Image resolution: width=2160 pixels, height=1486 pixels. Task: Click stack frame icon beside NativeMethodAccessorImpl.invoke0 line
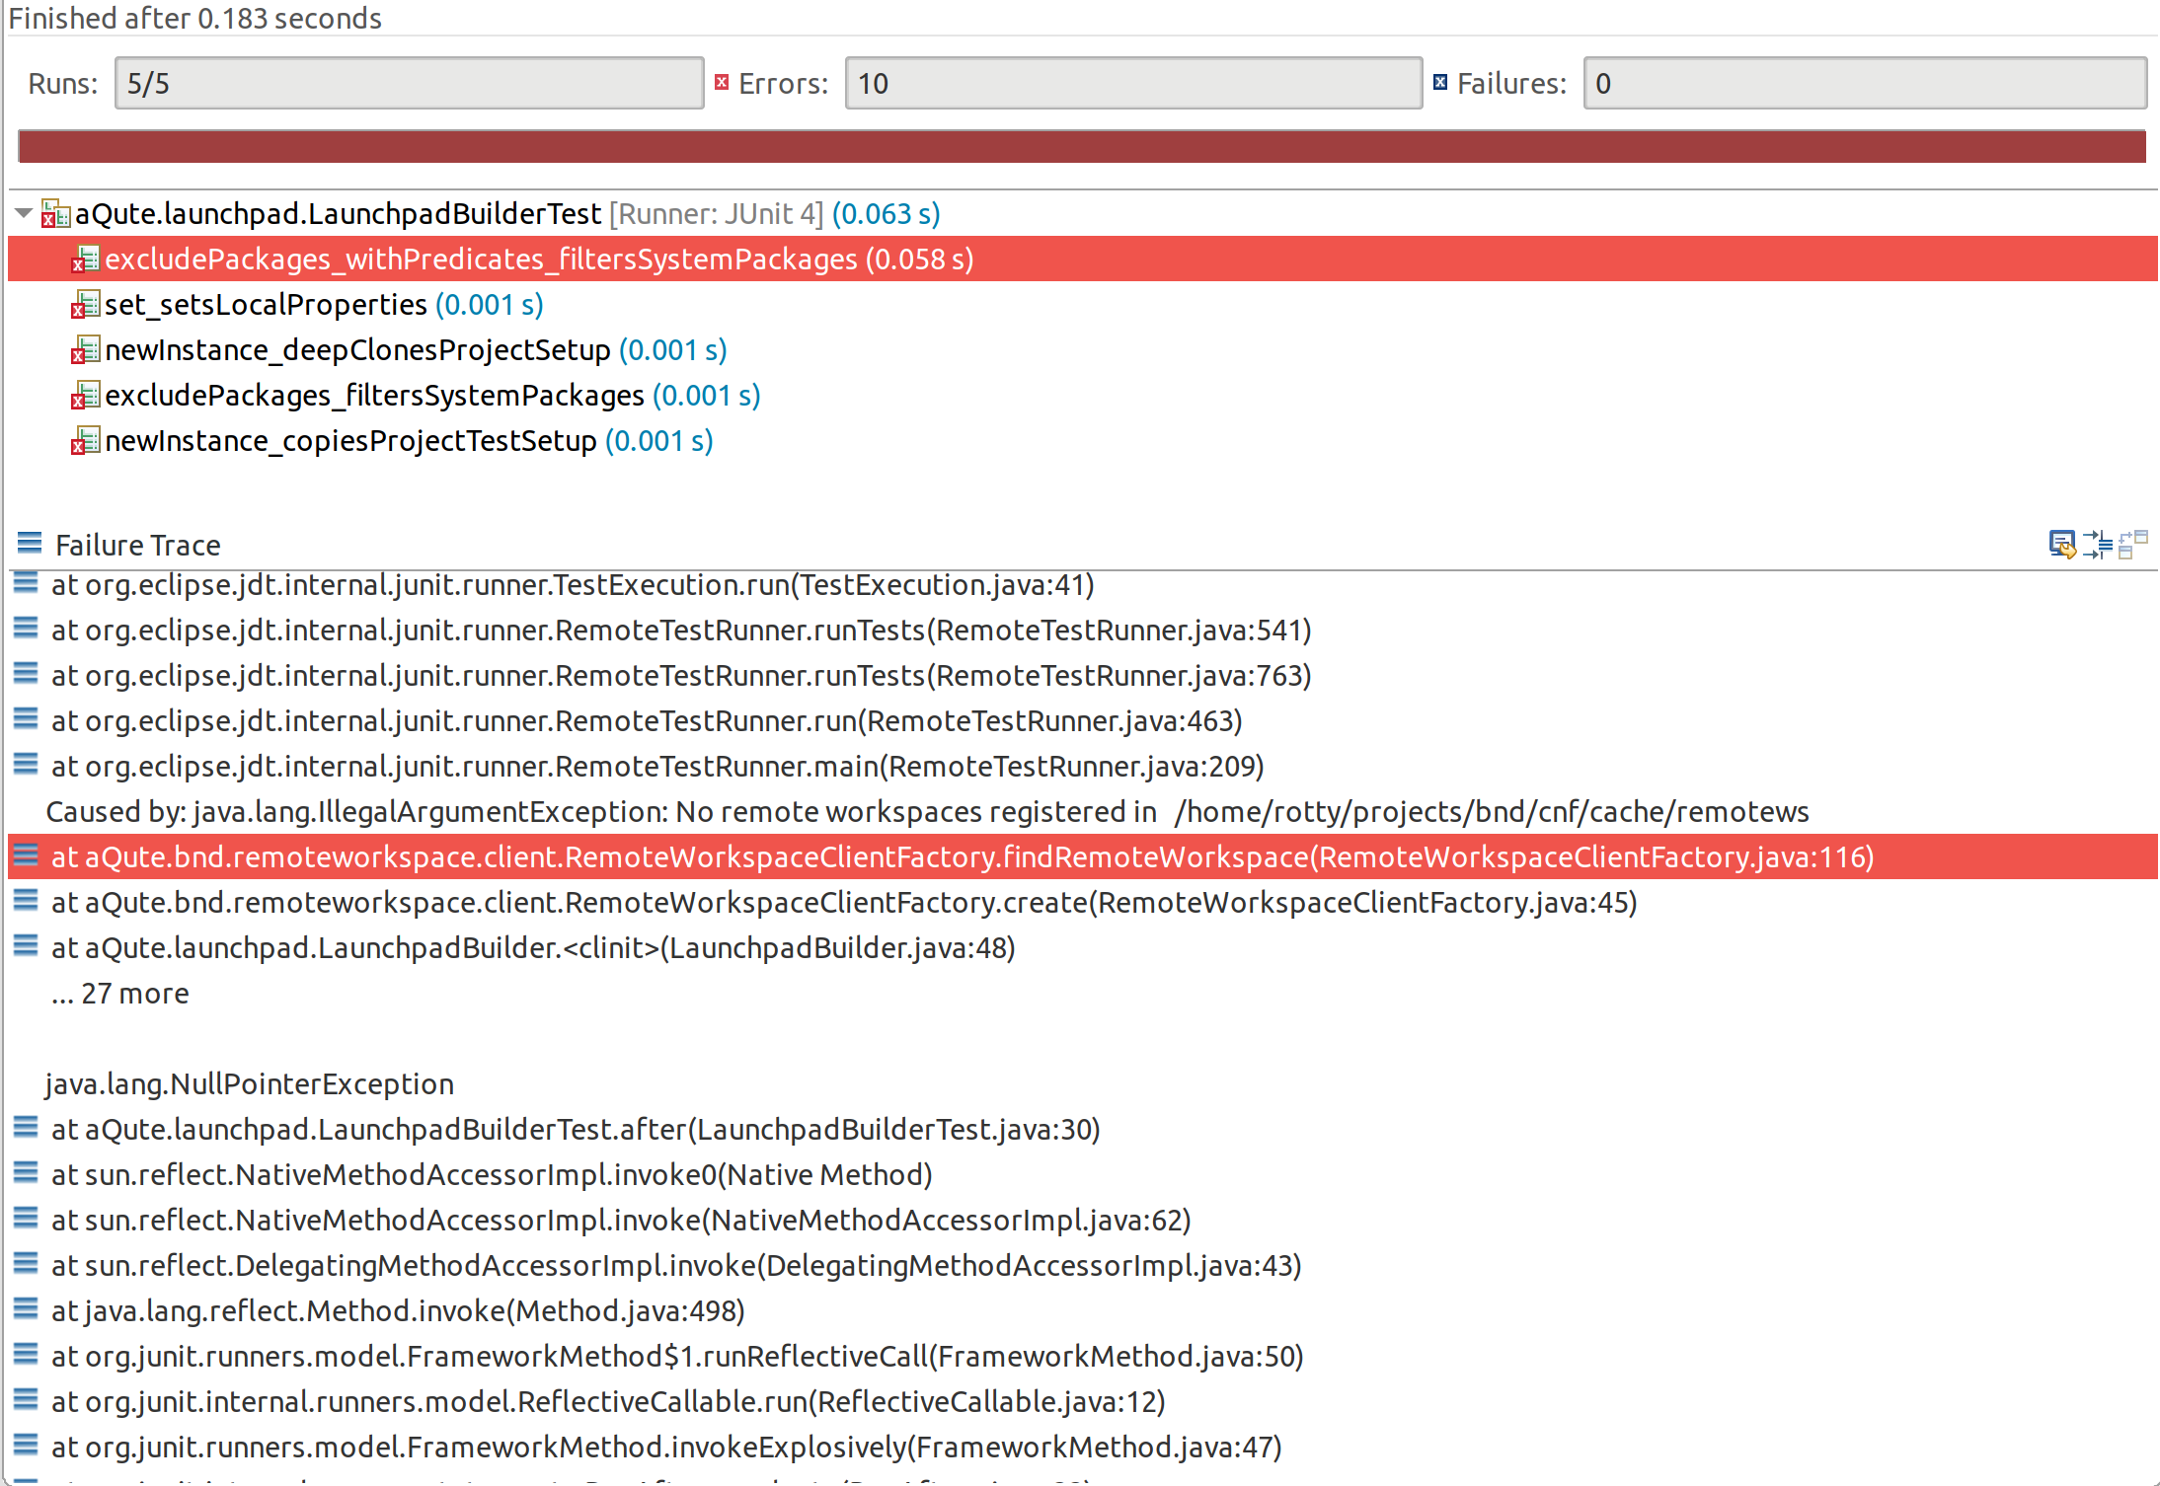pos(26,1173)
